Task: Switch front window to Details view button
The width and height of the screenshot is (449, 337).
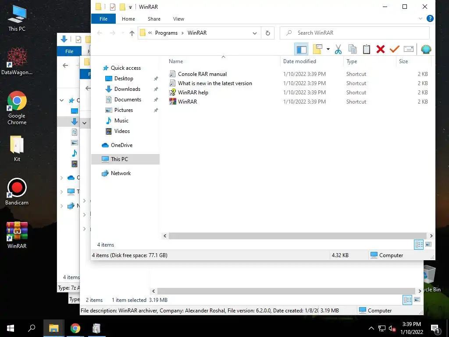Action: coord(419,245)
